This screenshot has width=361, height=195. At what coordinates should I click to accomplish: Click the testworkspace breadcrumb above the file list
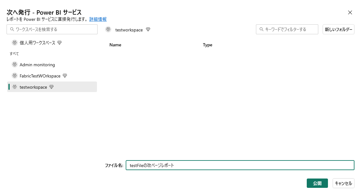click(x=129, y=30)
